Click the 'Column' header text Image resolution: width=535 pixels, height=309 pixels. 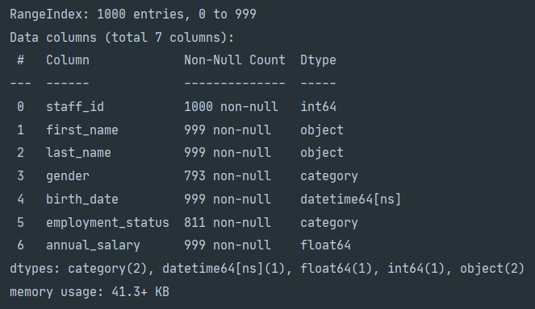click(x=68, y=60)
